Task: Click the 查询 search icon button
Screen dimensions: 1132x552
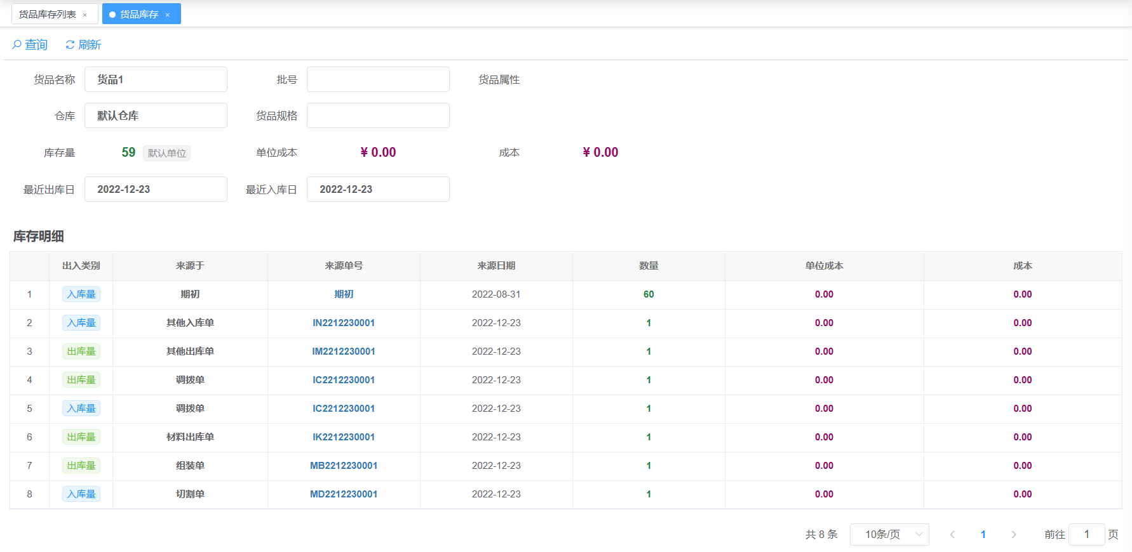Action: coord(30,44)
